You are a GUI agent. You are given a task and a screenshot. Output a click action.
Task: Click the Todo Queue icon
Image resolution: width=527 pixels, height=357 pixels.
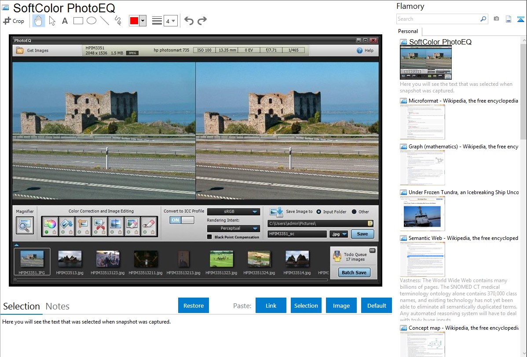pos(337,256)
